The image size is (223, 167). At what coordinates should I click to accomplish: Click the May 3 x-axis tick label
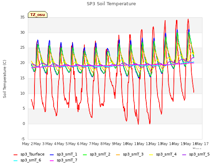click(x=39, y=144)
